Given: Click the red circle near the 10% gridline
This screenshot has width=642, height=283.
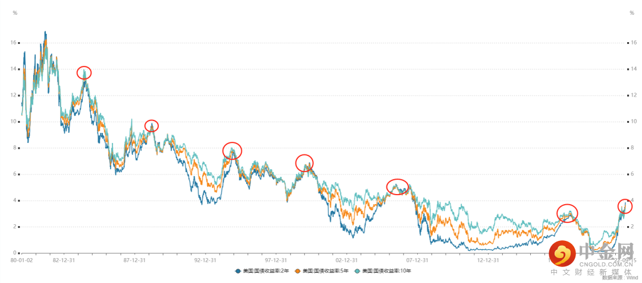Looking at the screenshot, I should click(x=152, y=126).
